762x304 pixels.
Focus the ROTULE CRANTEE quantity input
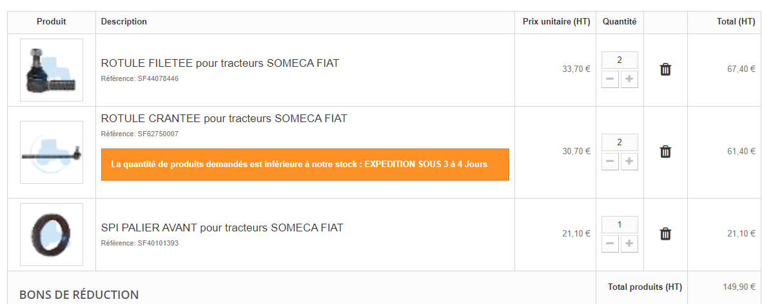tap(620, 143)
